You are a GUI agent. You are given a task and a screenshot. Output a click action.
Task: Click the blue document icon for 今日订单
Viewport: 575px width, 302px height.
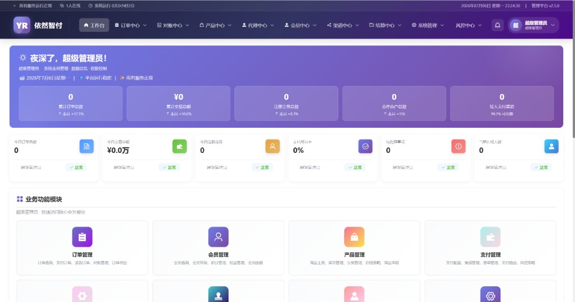click(x=86, y=146)
